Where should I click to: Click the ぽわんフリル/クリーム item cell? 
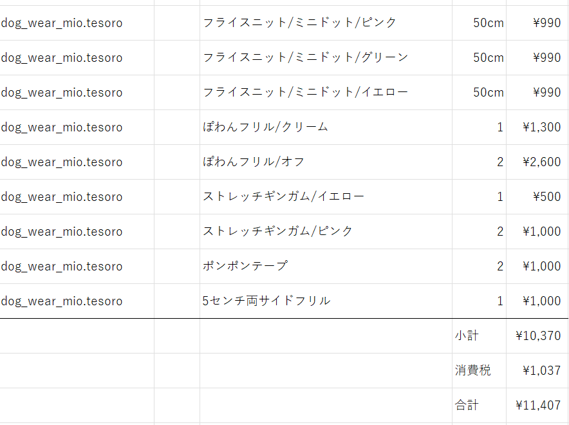pos(326,127)
